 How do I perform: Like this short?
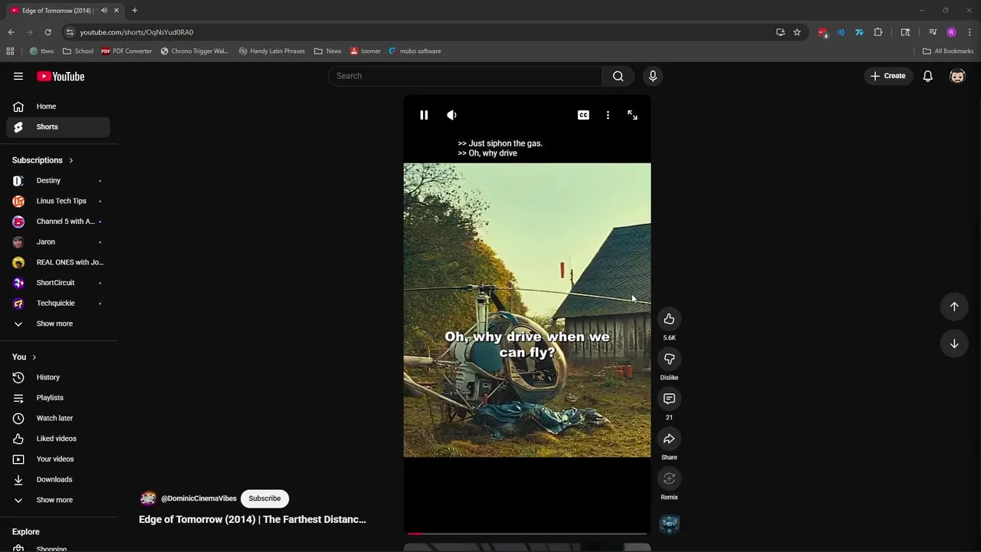pyautogui.click(x=669, y=319)
